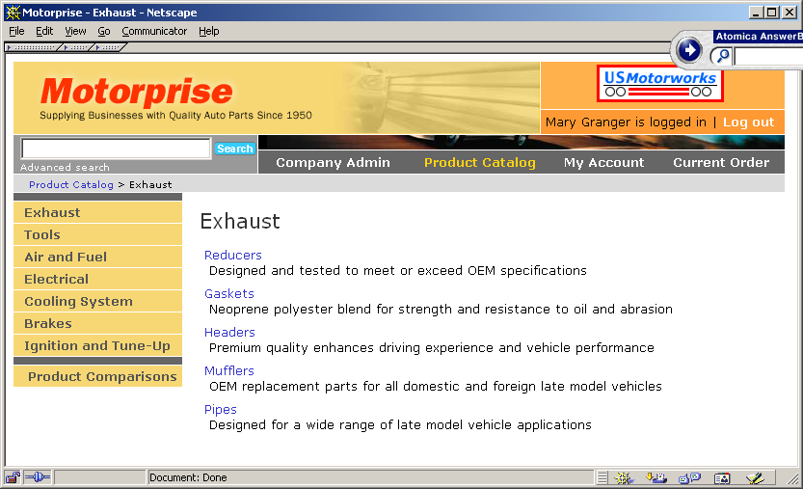Click the Search button
Screen dimensions: 803x489
pos(234,149)
